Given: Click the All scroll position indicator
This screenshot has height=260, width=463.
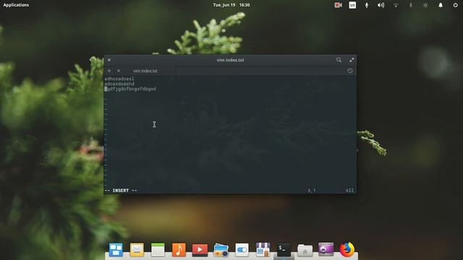Looking at the screenshot, I should (x=349, y=191).
